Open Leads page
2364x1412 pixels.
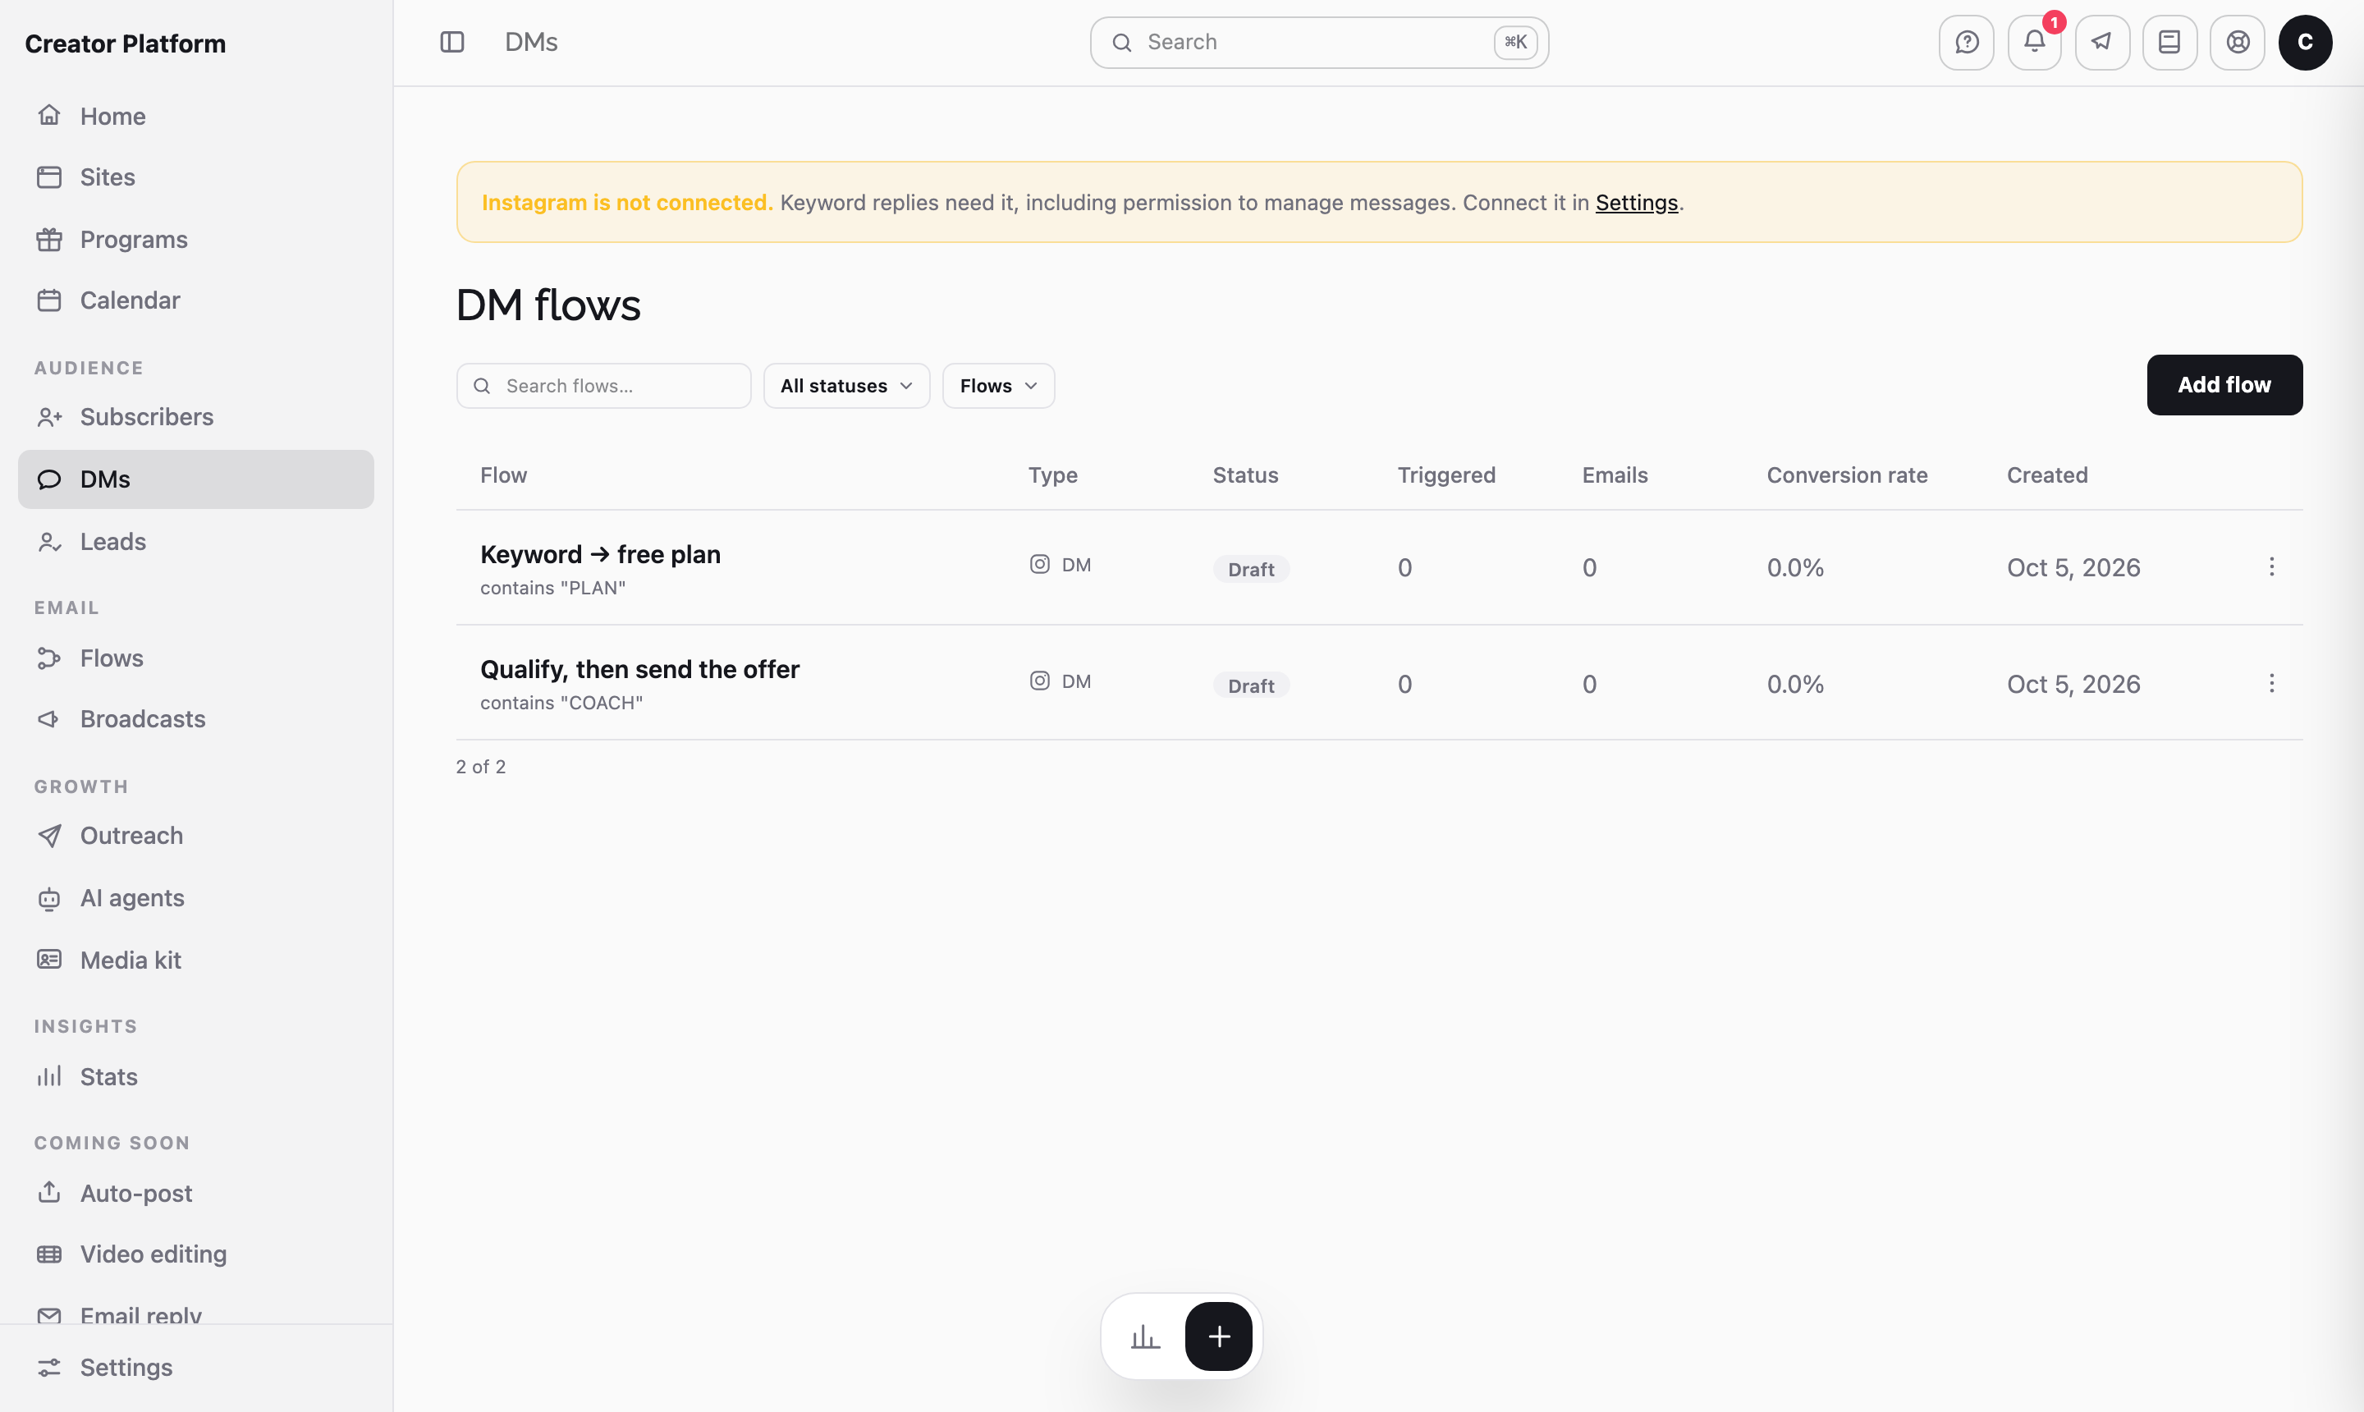pyautogui.click(x=196, y=541)
